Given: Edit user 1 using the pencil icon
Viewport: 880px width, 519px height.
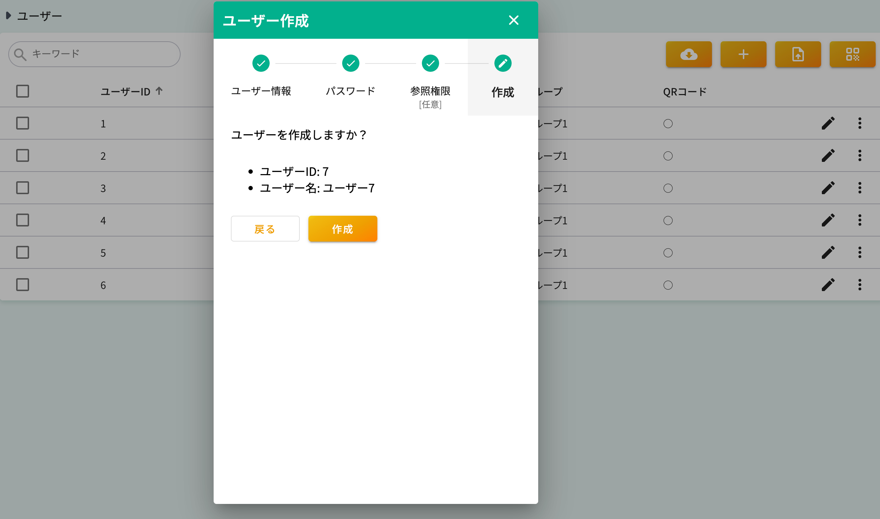Looking at the screenshot, I should point(828,123).
